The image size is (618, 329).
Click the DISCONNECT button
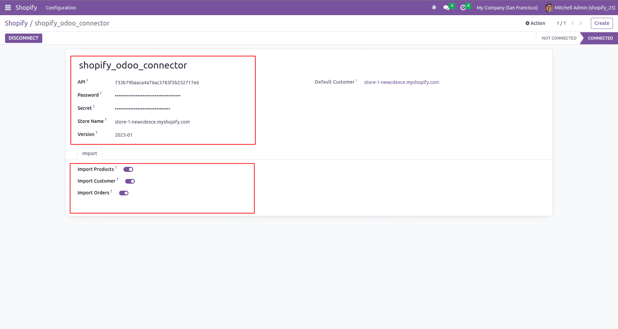[23, 38]
